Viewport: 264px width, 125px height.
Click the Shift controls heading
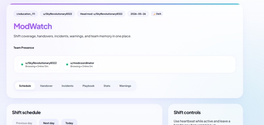pyautogui.click(x=187, y=112)
